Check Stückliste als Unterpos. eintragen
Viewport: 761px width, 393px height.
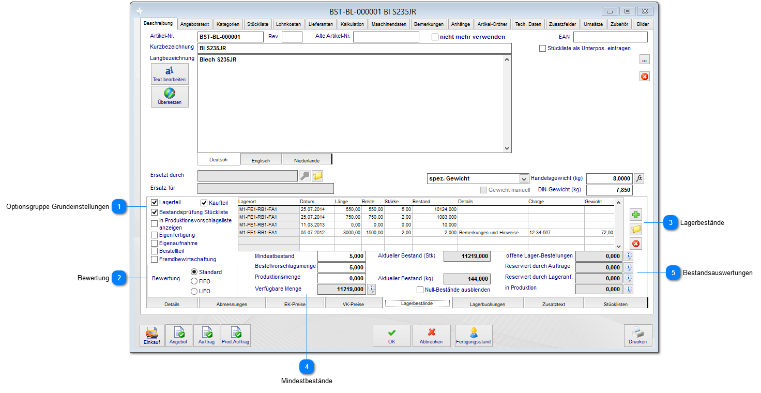pos(542,48)
